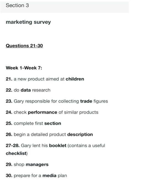145x180 pixels.
Task: Click the bold word 'managers'
Action: pos(37,165)
